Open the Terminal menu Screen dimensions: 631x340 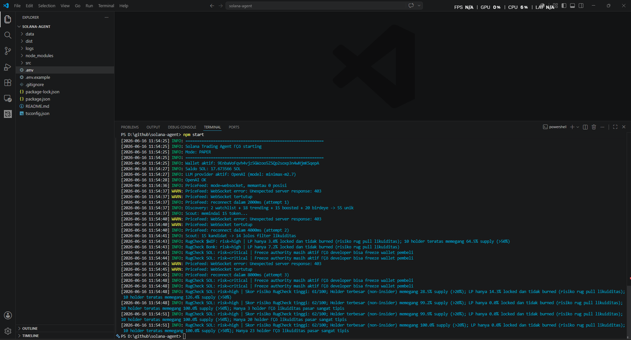[106, 6]
